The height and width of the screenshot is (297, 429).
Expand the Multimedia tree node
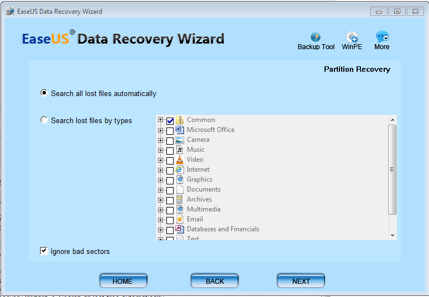click(x=161, y=210)
